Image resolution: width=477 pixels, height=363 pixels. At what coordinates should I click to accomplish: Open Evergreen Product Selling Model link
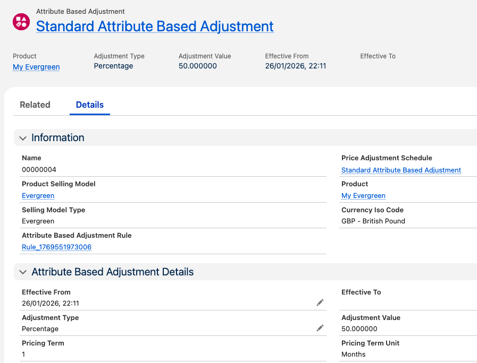(38, 195)
